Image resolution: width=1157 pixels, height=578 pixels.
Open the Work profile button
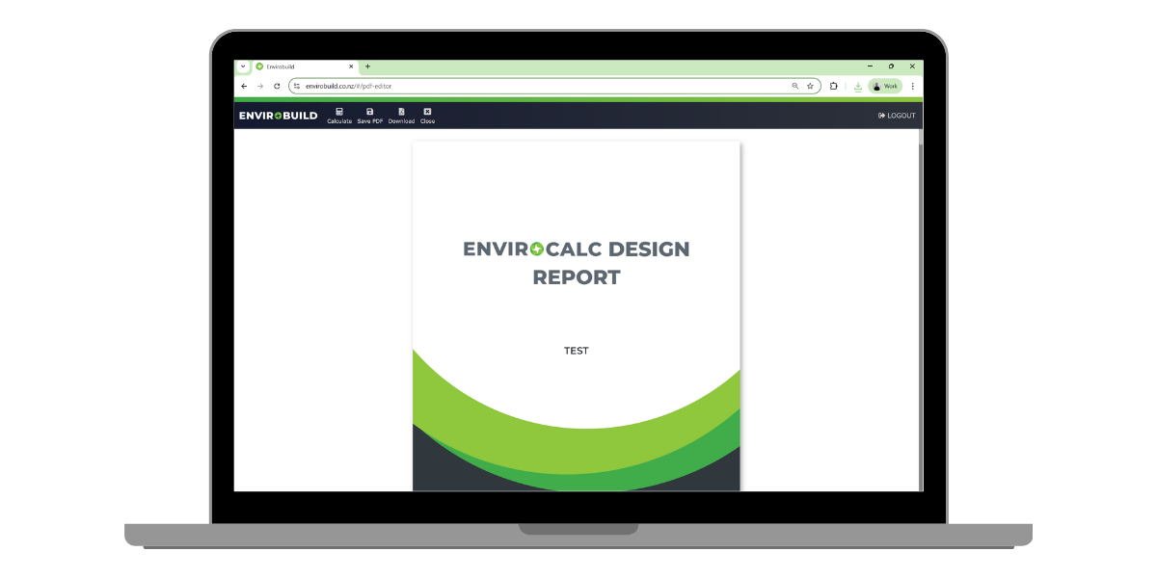(x=885, y=86)
